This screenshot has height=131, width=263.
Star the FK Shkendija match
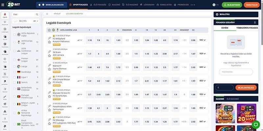click(x=49, y=124)
